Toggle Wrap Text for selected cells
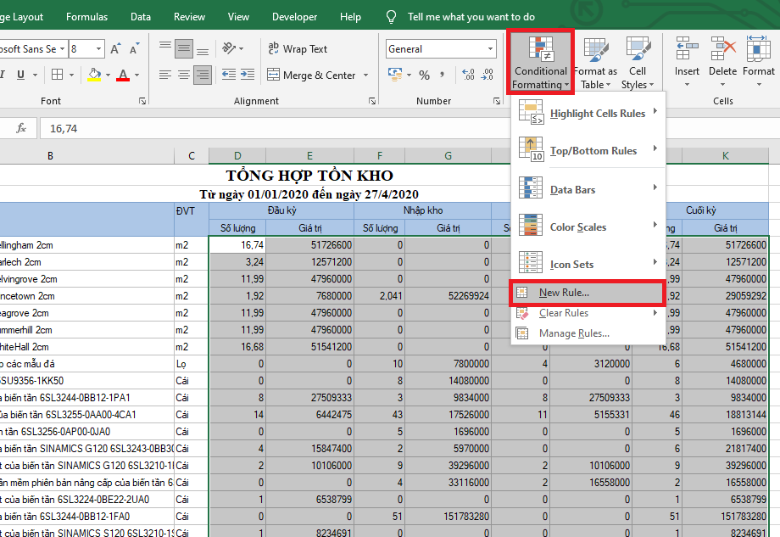The width and height of the screenshot is (780, 537). [x=297, y=49]
